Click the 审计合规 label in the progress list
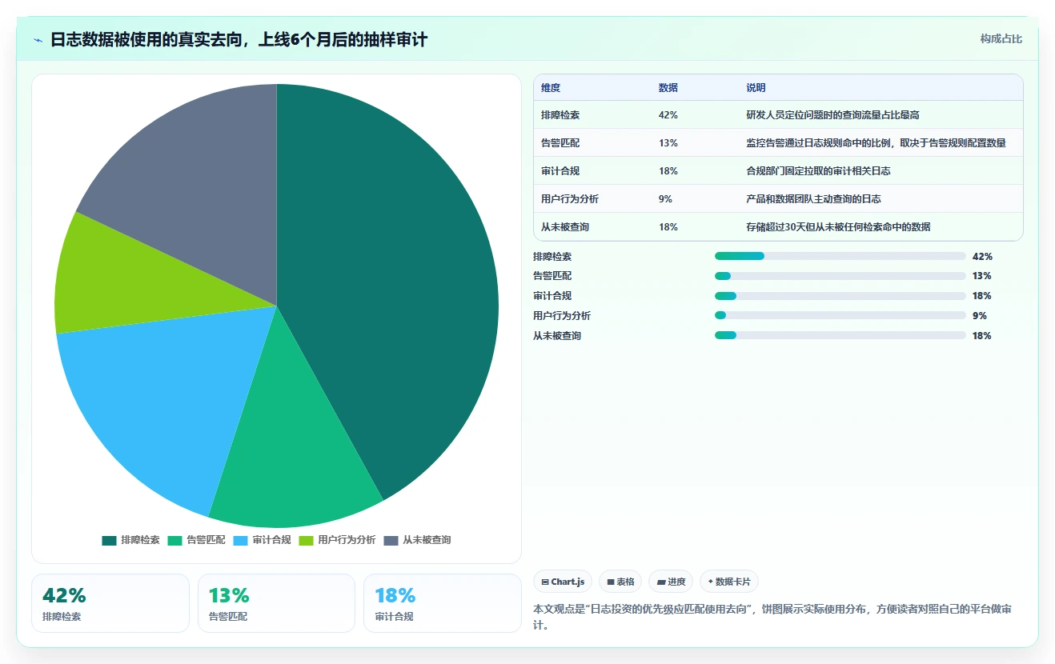This screenshot has width=1055, height=664. (x=552, y=296)
